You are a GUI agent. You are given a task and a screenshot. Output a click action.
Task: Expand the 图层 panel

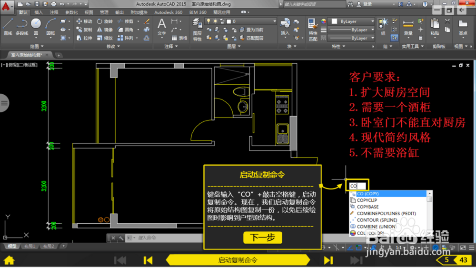[x=234, y=46]
